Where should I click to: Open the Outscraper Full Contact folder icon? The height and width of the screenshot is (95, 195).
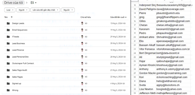(8, 63)
